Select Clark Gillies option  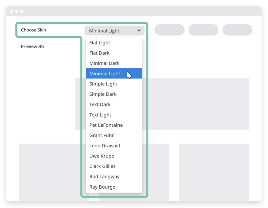114,166
